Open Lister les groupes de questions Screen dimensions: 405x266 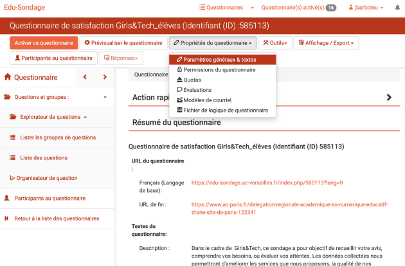[57, 137]
